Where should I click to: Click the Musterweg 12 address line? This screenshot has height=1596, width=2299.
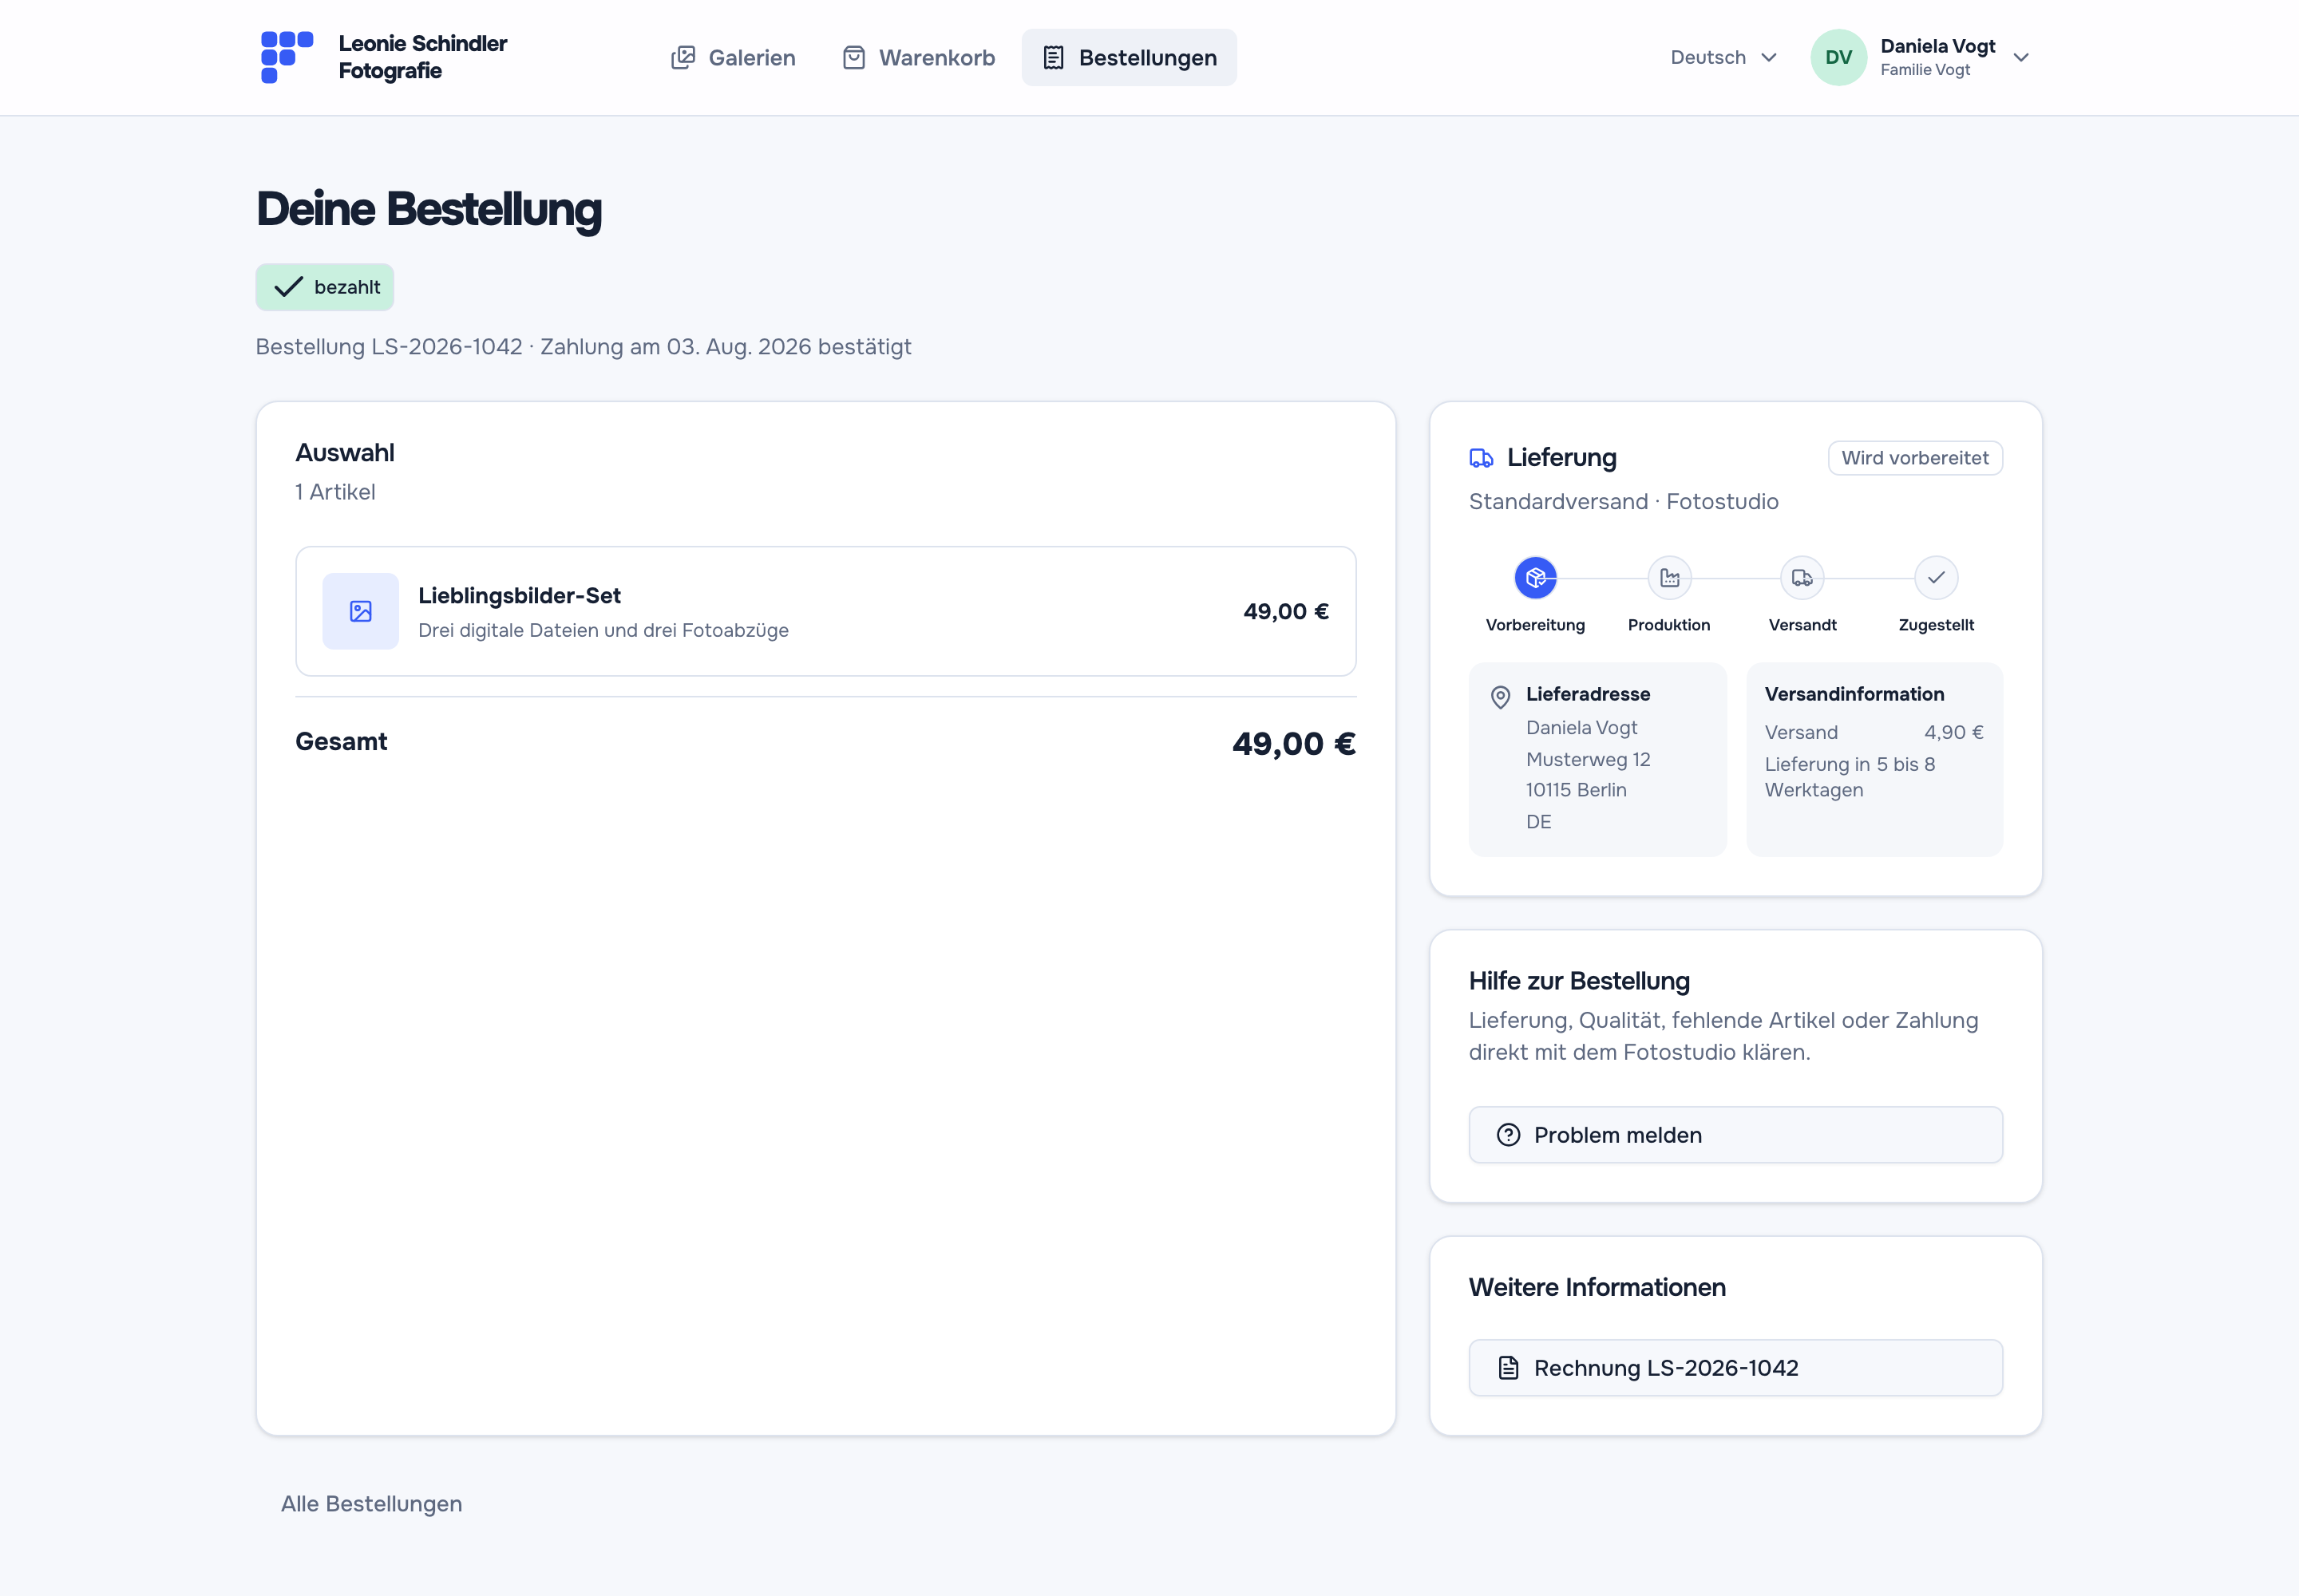click(1588, 759)
